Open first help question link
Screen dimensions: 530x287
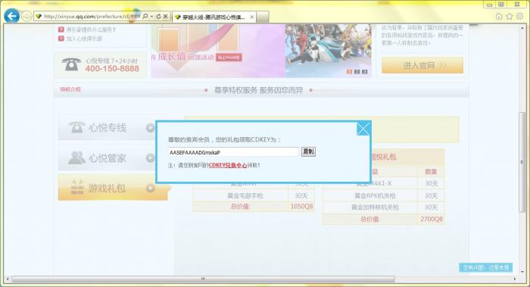[91, 30]
